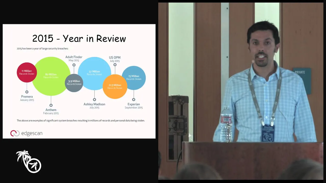Click the "February 2015" date text
The image size is (326, 183).
click(x=51, y=113)
